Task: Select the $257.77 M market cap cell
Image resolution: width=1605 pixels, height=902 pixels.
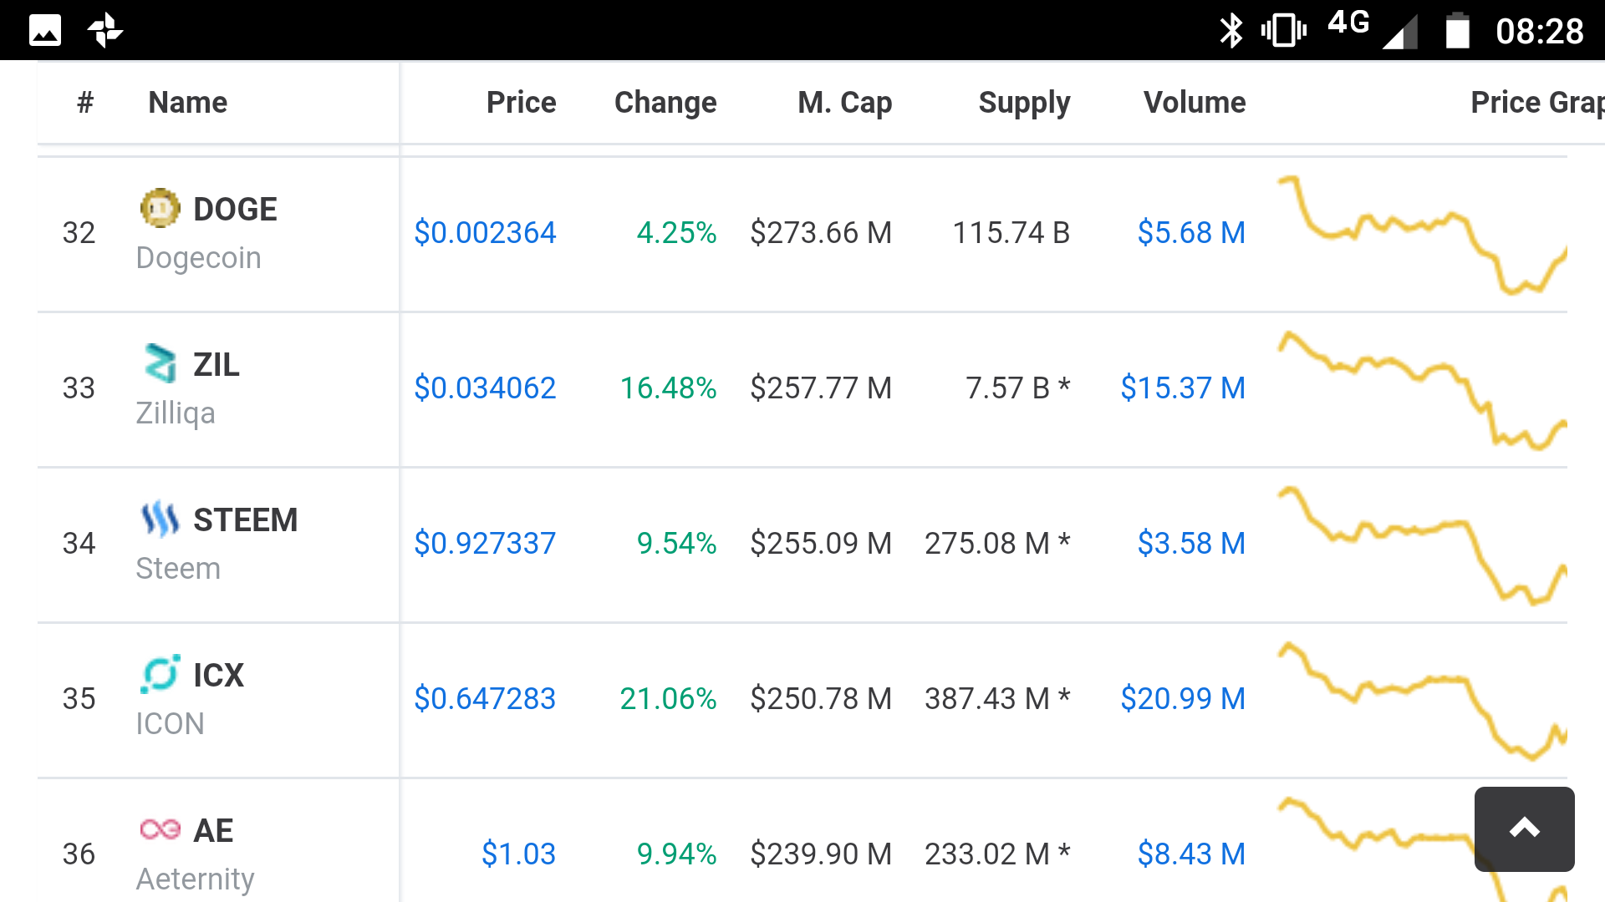Action: click(821, 388)
